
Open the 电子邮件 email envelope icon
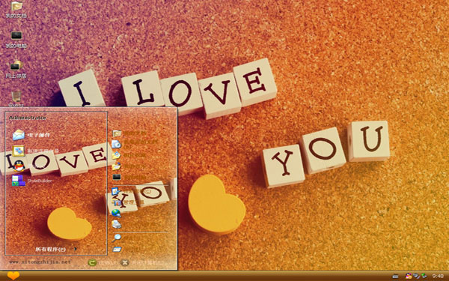point(19,135)
